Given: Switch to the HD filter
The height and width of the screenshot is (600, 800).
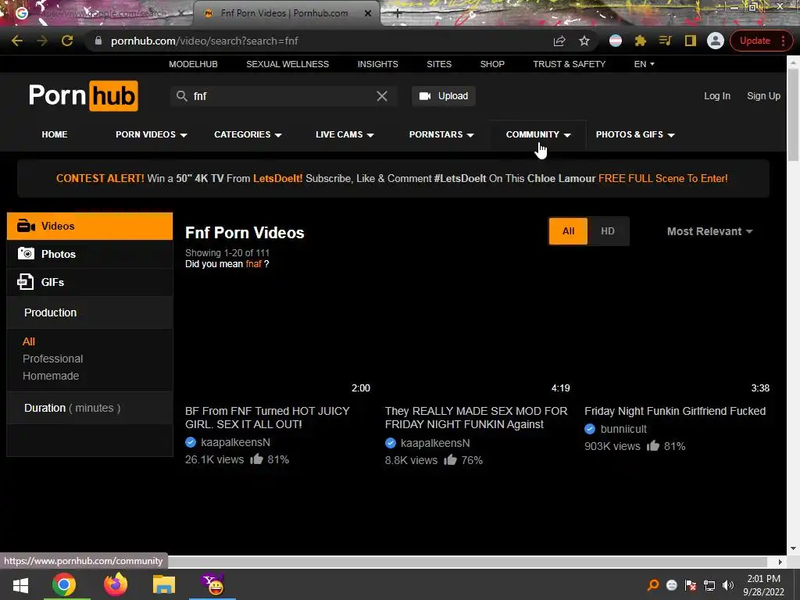Looking at the screenshot, I should coord(608,231).
